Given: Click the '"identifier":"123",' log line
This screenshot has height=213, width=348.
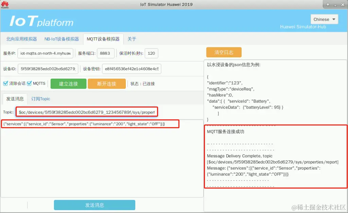Looking at the screenshot, I should coord(225,83).
